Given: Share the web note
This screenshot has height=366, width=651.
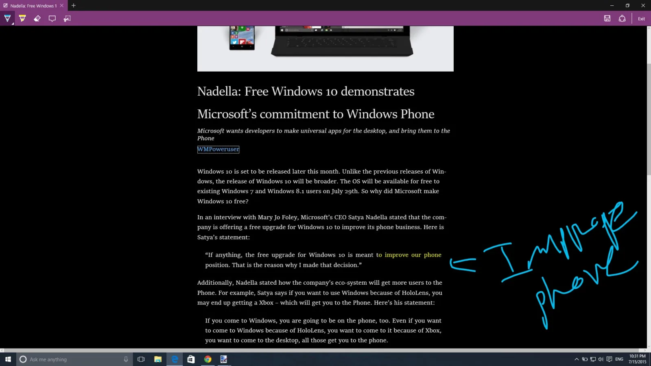Looking at the screenshot, I should click(x=622, y=18).
